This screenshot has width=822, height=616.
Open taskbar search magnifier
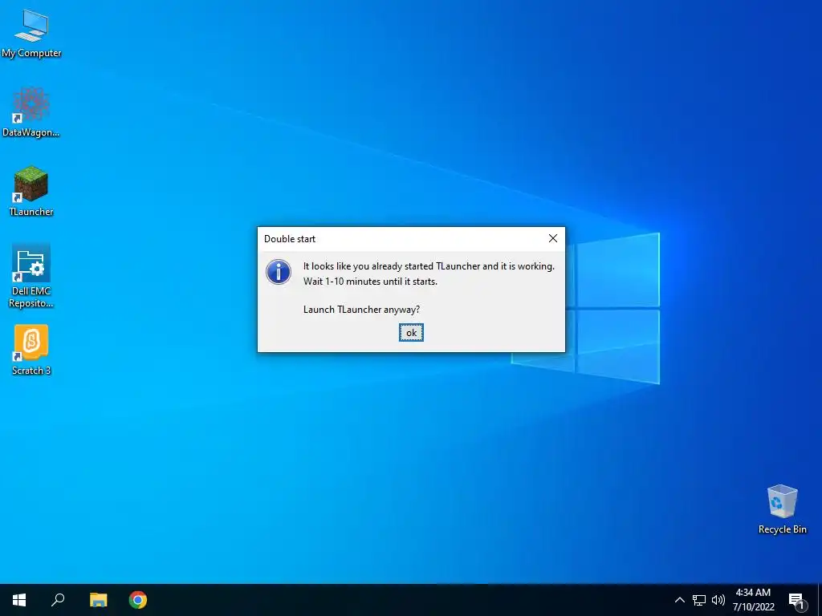pyautogui.click(x=58, y=600)
